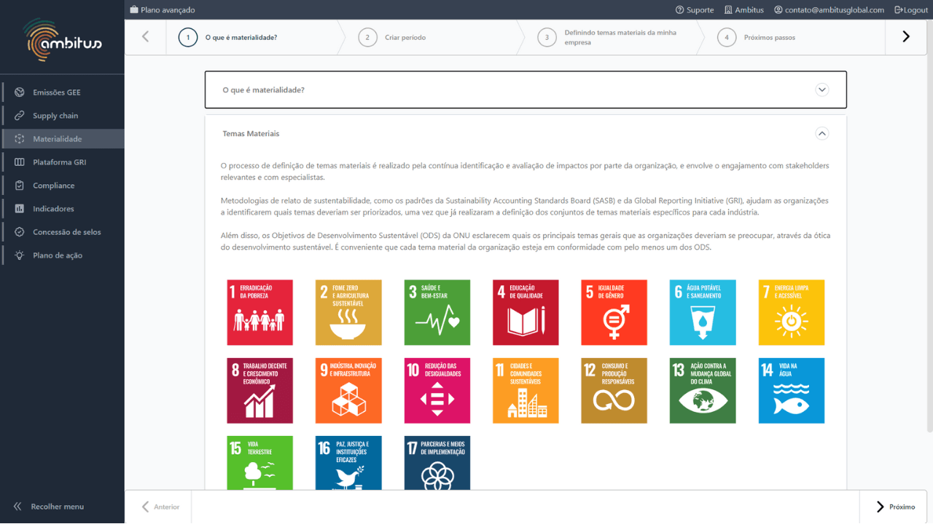The height and width of the screenshot is (524, 933).
Task: Click the Plano de ação lightbulb icon
Action: click(x=20, y=255)
